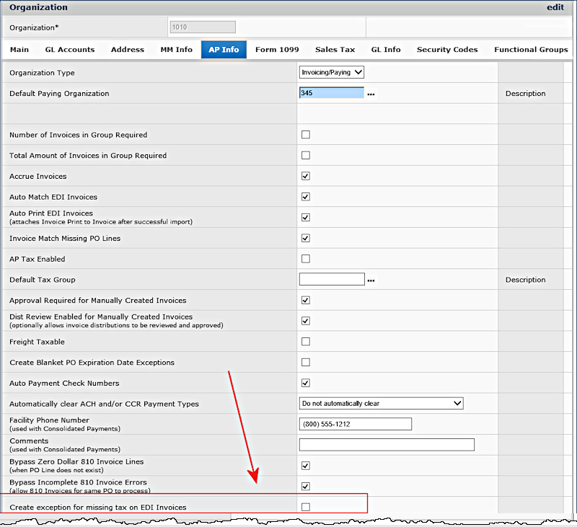Switch to the Functional Groups tab
577x527 pixels.
531,50
